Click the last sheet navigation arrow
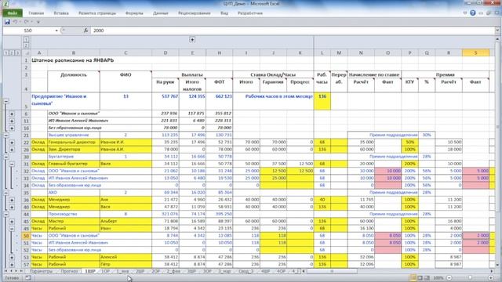Image resolution: width=502 pixels, height=282 pixels. [x=21, y=271]
